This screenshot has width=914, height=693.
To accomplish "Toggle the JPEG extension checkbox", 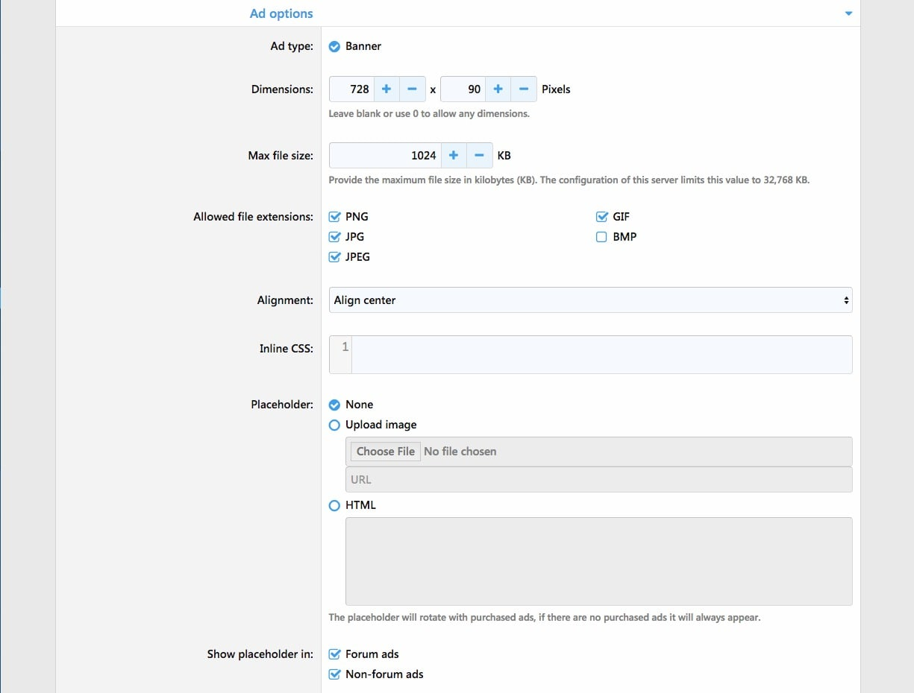I will (335, 257).
